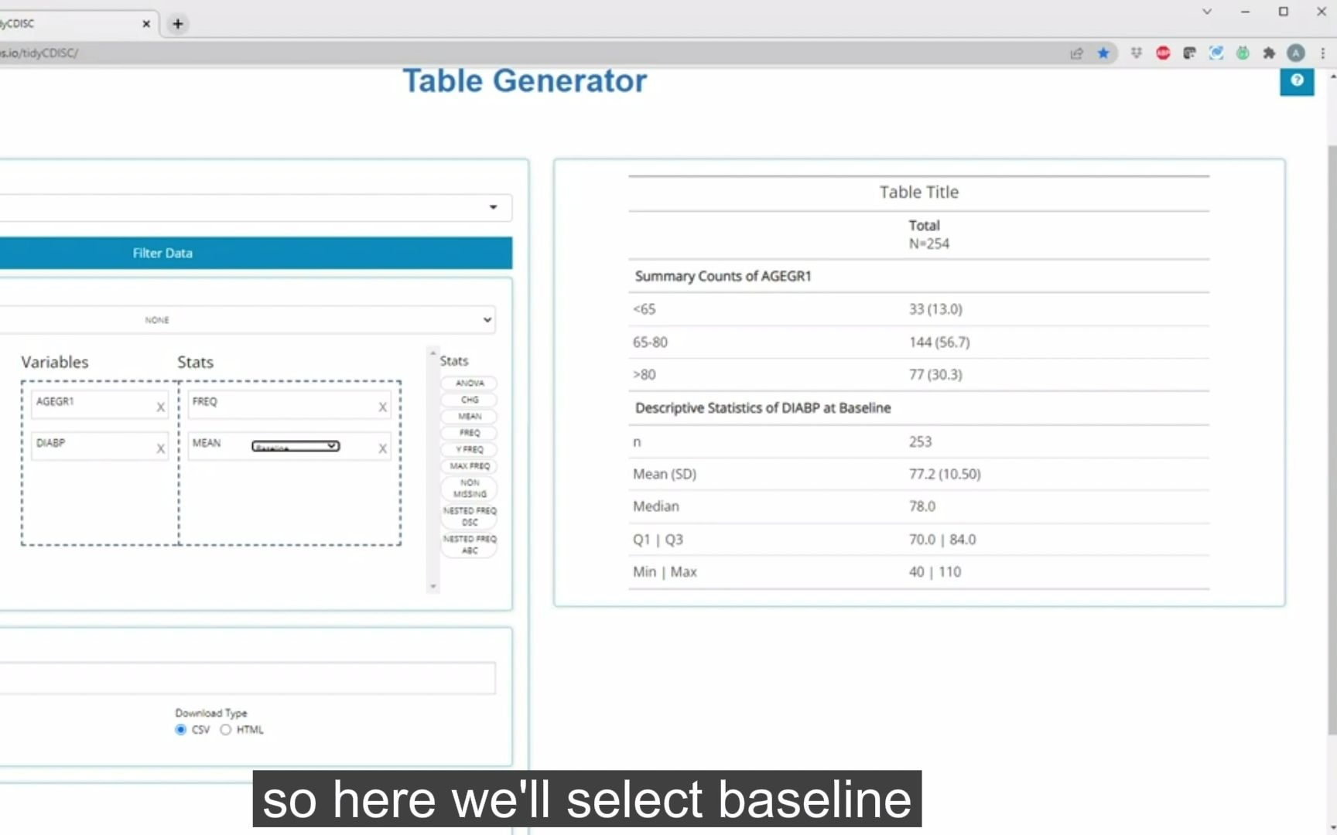The image size is (1337, 835).
Task: Choose the NON MISSING stat
Action: pos(469,488)
